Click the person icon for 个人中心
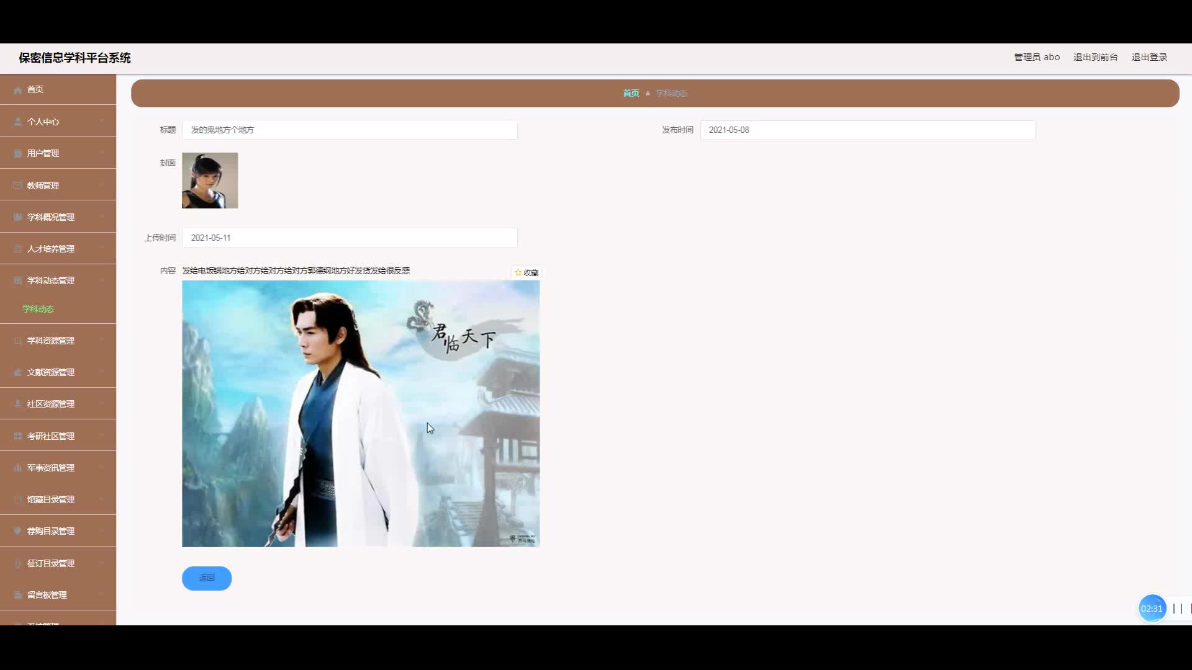1192x670 pixels. coord(17,122)
